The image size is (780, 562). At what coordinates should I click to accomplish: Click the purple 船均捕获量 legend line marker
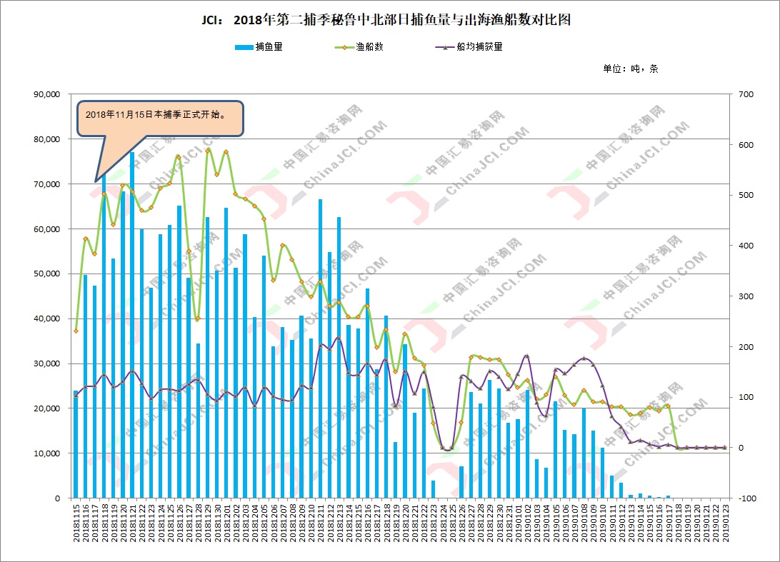[444, 47]
